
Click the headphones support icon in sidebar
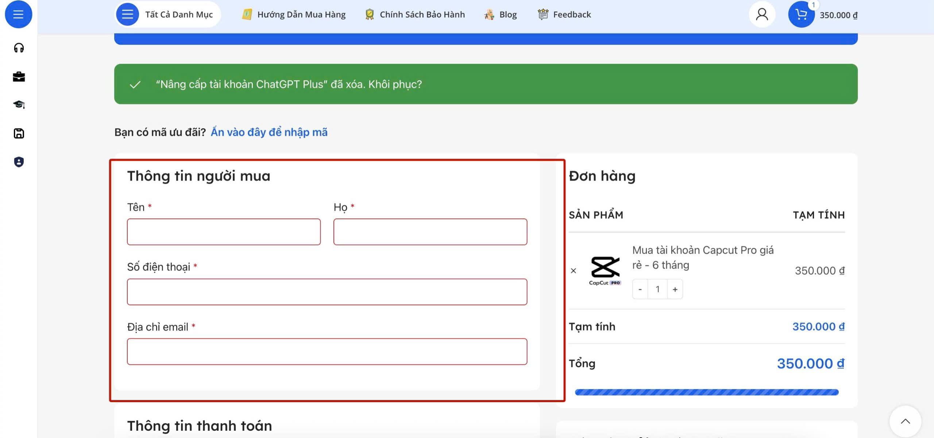pyautogui.click(x=19, y=48)
